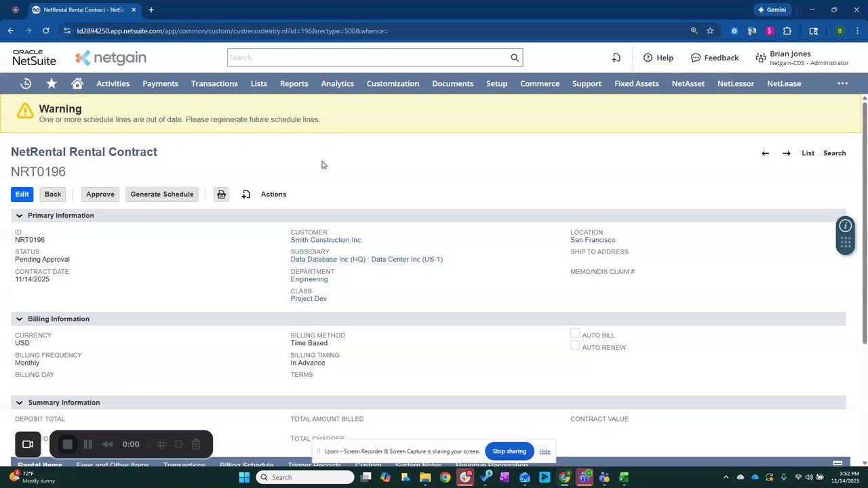Go to the previous record arrow

(x=765, y=153)
